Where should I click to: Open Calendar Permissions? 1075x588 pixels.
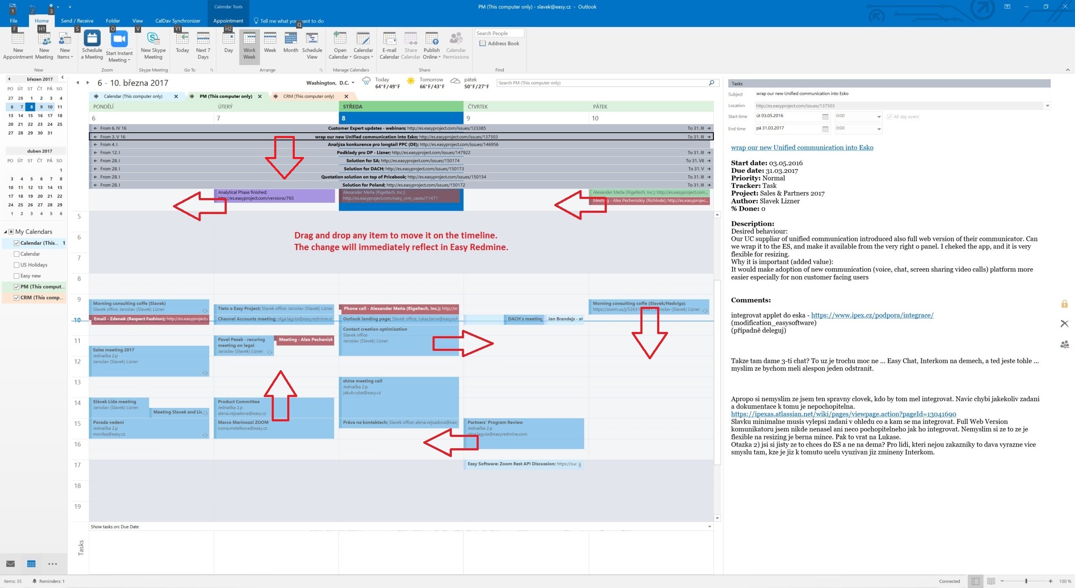click(455, 44)
